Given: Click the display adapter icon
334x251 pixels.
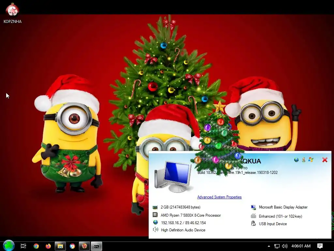Looking at the screenshot, I should click(253, 207).
